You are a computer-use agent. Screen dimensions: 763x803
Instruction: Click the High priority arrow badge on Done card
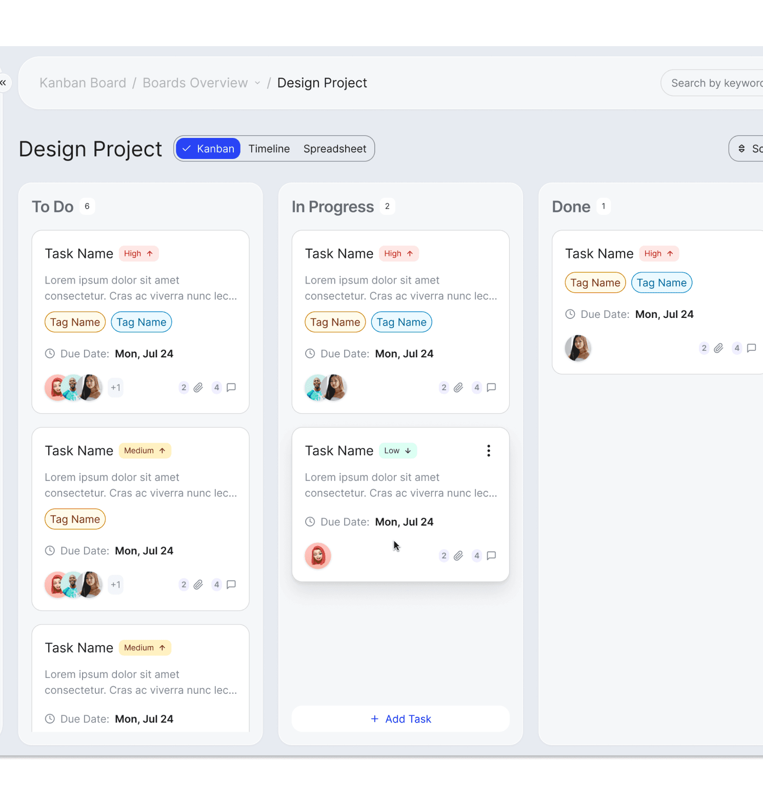tap(659, 253)
